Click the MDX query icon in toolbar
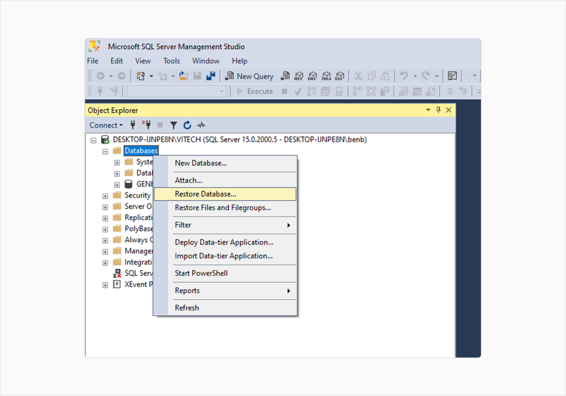This screenshot has height=396, width=566. tap(299, 76)
